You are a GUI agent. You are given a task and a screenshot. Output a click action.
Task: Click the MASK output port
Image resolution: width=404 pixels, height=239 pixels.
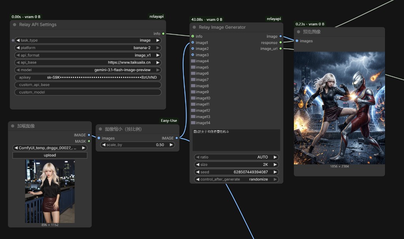click(x=89, y=141)
